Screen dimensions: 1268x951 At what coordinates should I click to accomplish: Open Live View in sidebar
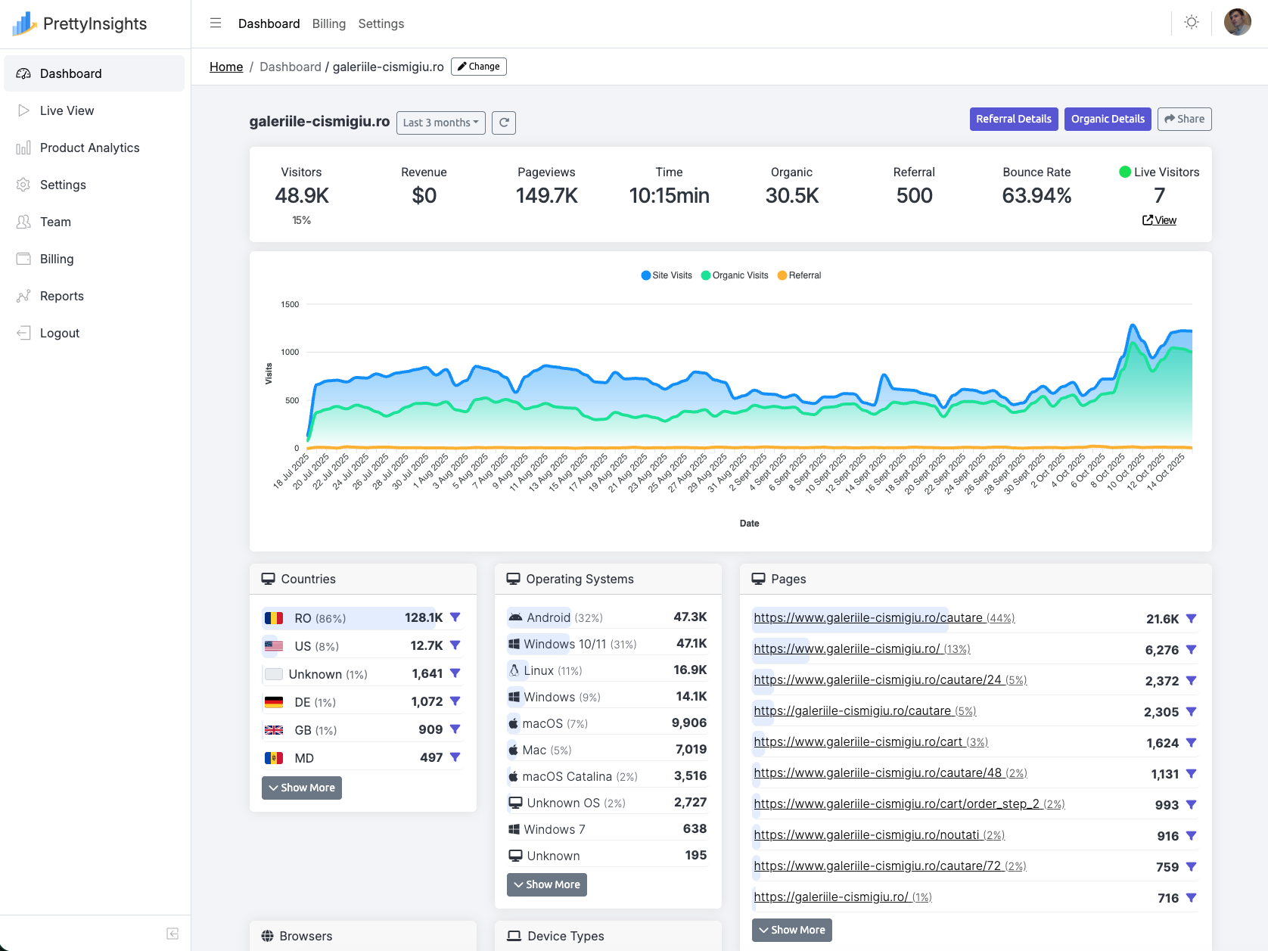[x=67, y=110]
